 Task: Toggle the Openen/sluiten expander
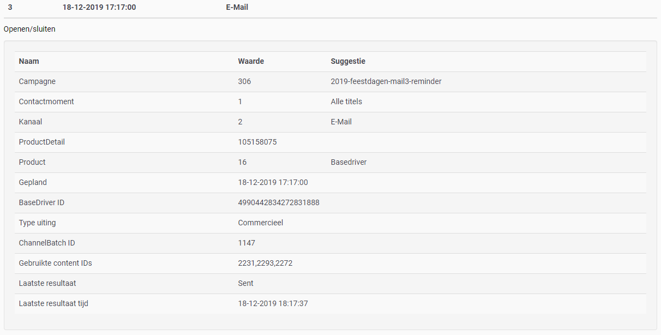coord(29,29)
